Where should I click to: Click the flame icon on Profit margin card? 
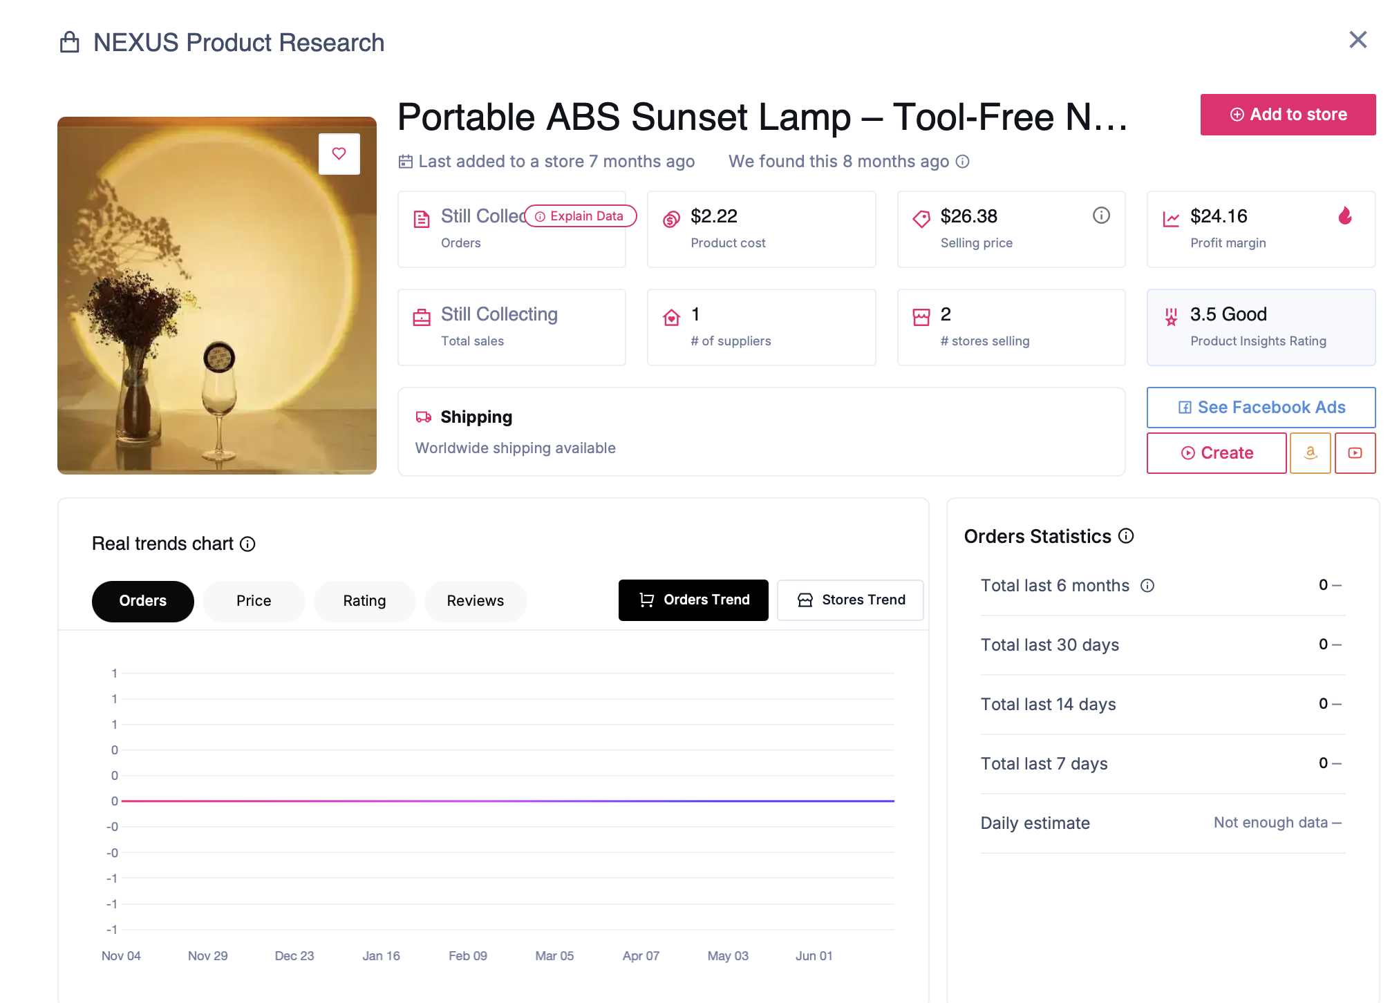click(x=1344, y=216)
